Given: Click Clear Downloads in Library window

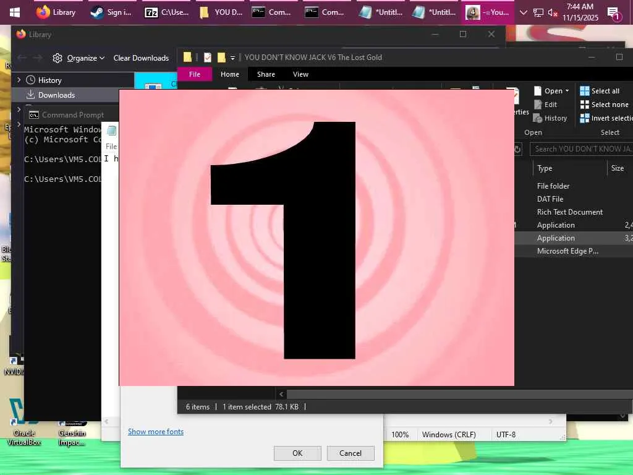Looking at the screenshot, I should coord(141,58).
